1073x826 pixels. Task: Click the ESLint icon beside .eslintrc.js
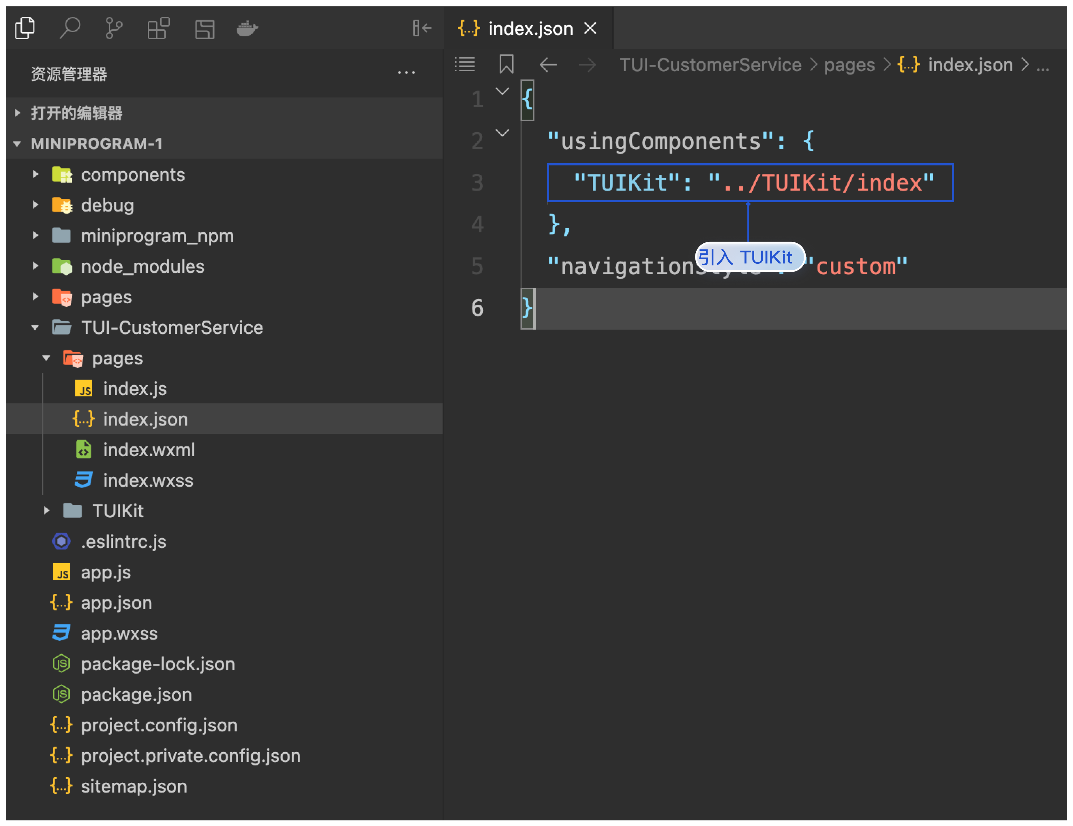coord(61,541)
